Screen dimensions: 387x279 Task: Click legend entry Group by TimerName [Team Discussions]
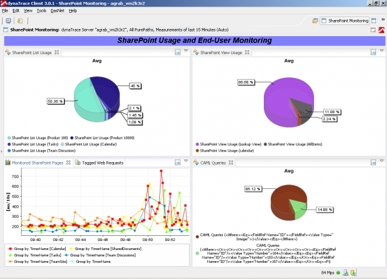tap(99, 255)
